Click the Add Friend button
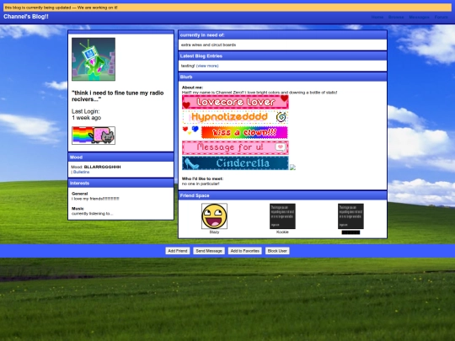 click(178, 251)
